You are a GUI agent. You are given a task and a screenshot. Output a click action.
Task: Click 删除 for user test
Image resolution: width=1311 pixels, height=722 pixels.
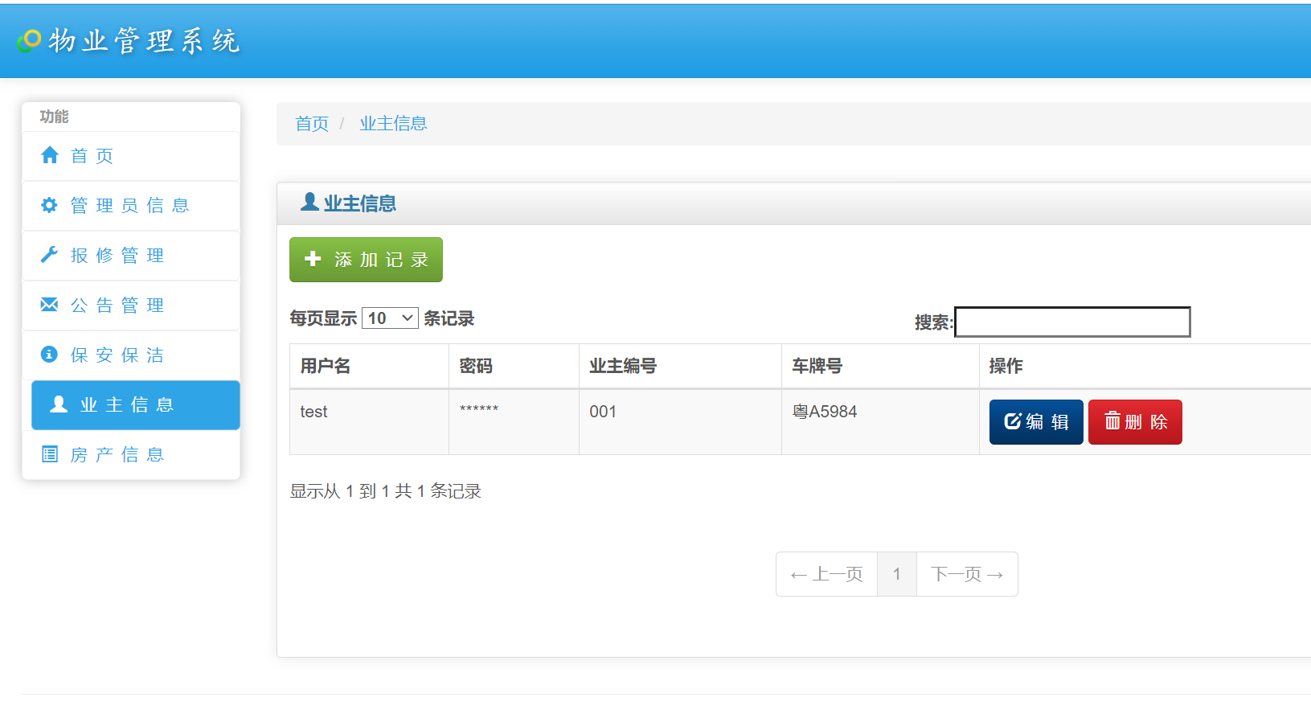tap(1135, 422)
